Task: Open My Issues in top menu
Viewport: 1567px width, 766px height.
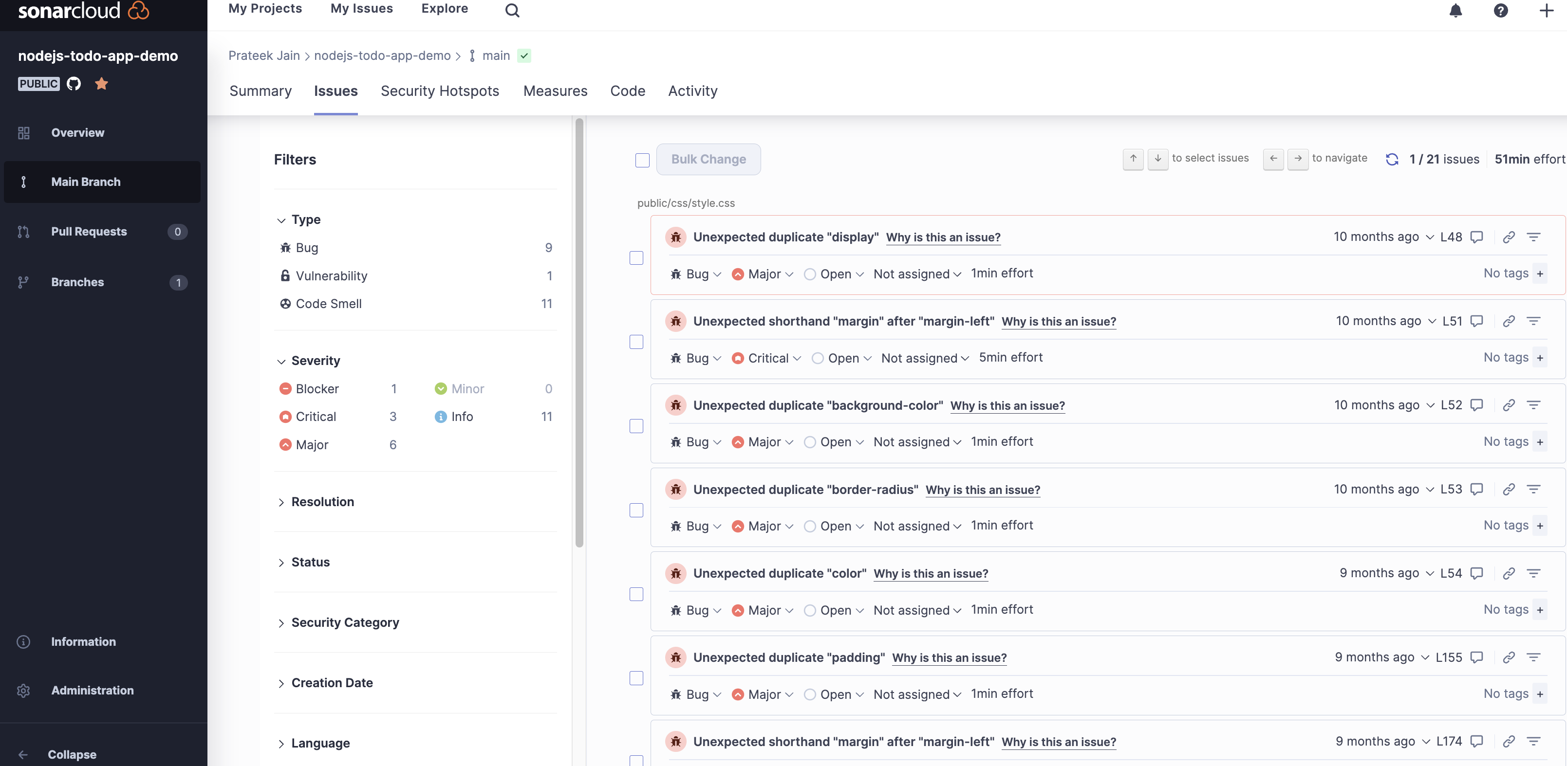Action: (361, 8)
